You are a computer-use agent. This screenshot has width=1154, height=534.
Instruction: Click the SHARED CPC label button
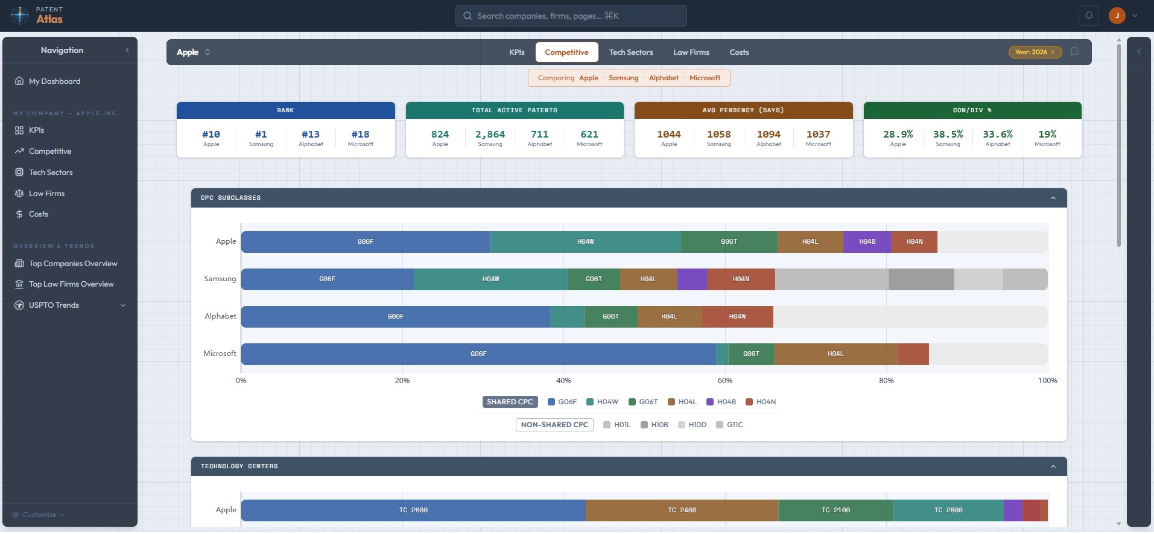[510, 402]
